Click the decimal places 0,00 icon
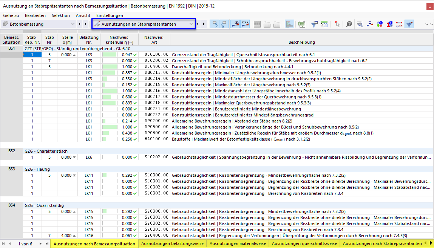 (x=324, y=24)
